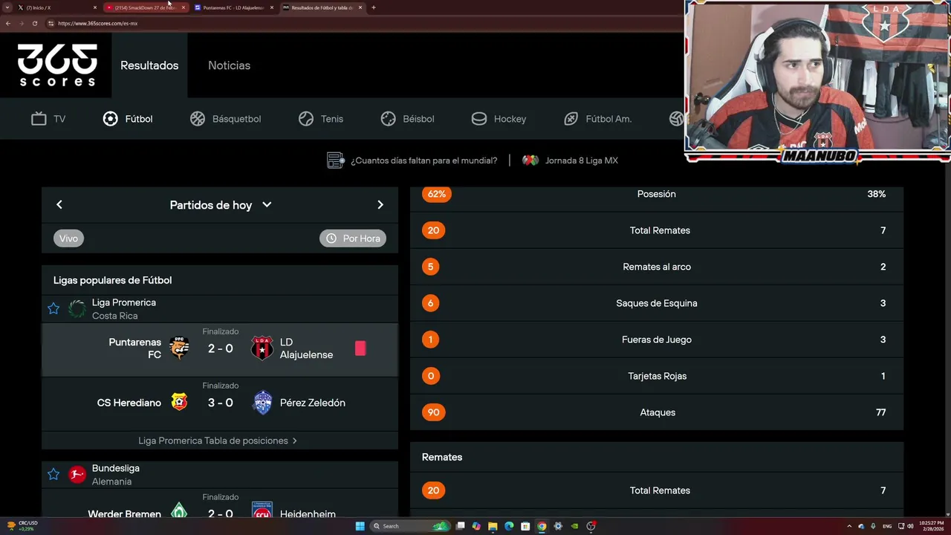Favorite the Liga Promerica league star
Screen dimensions: 951x535
(x=53, y=308)
